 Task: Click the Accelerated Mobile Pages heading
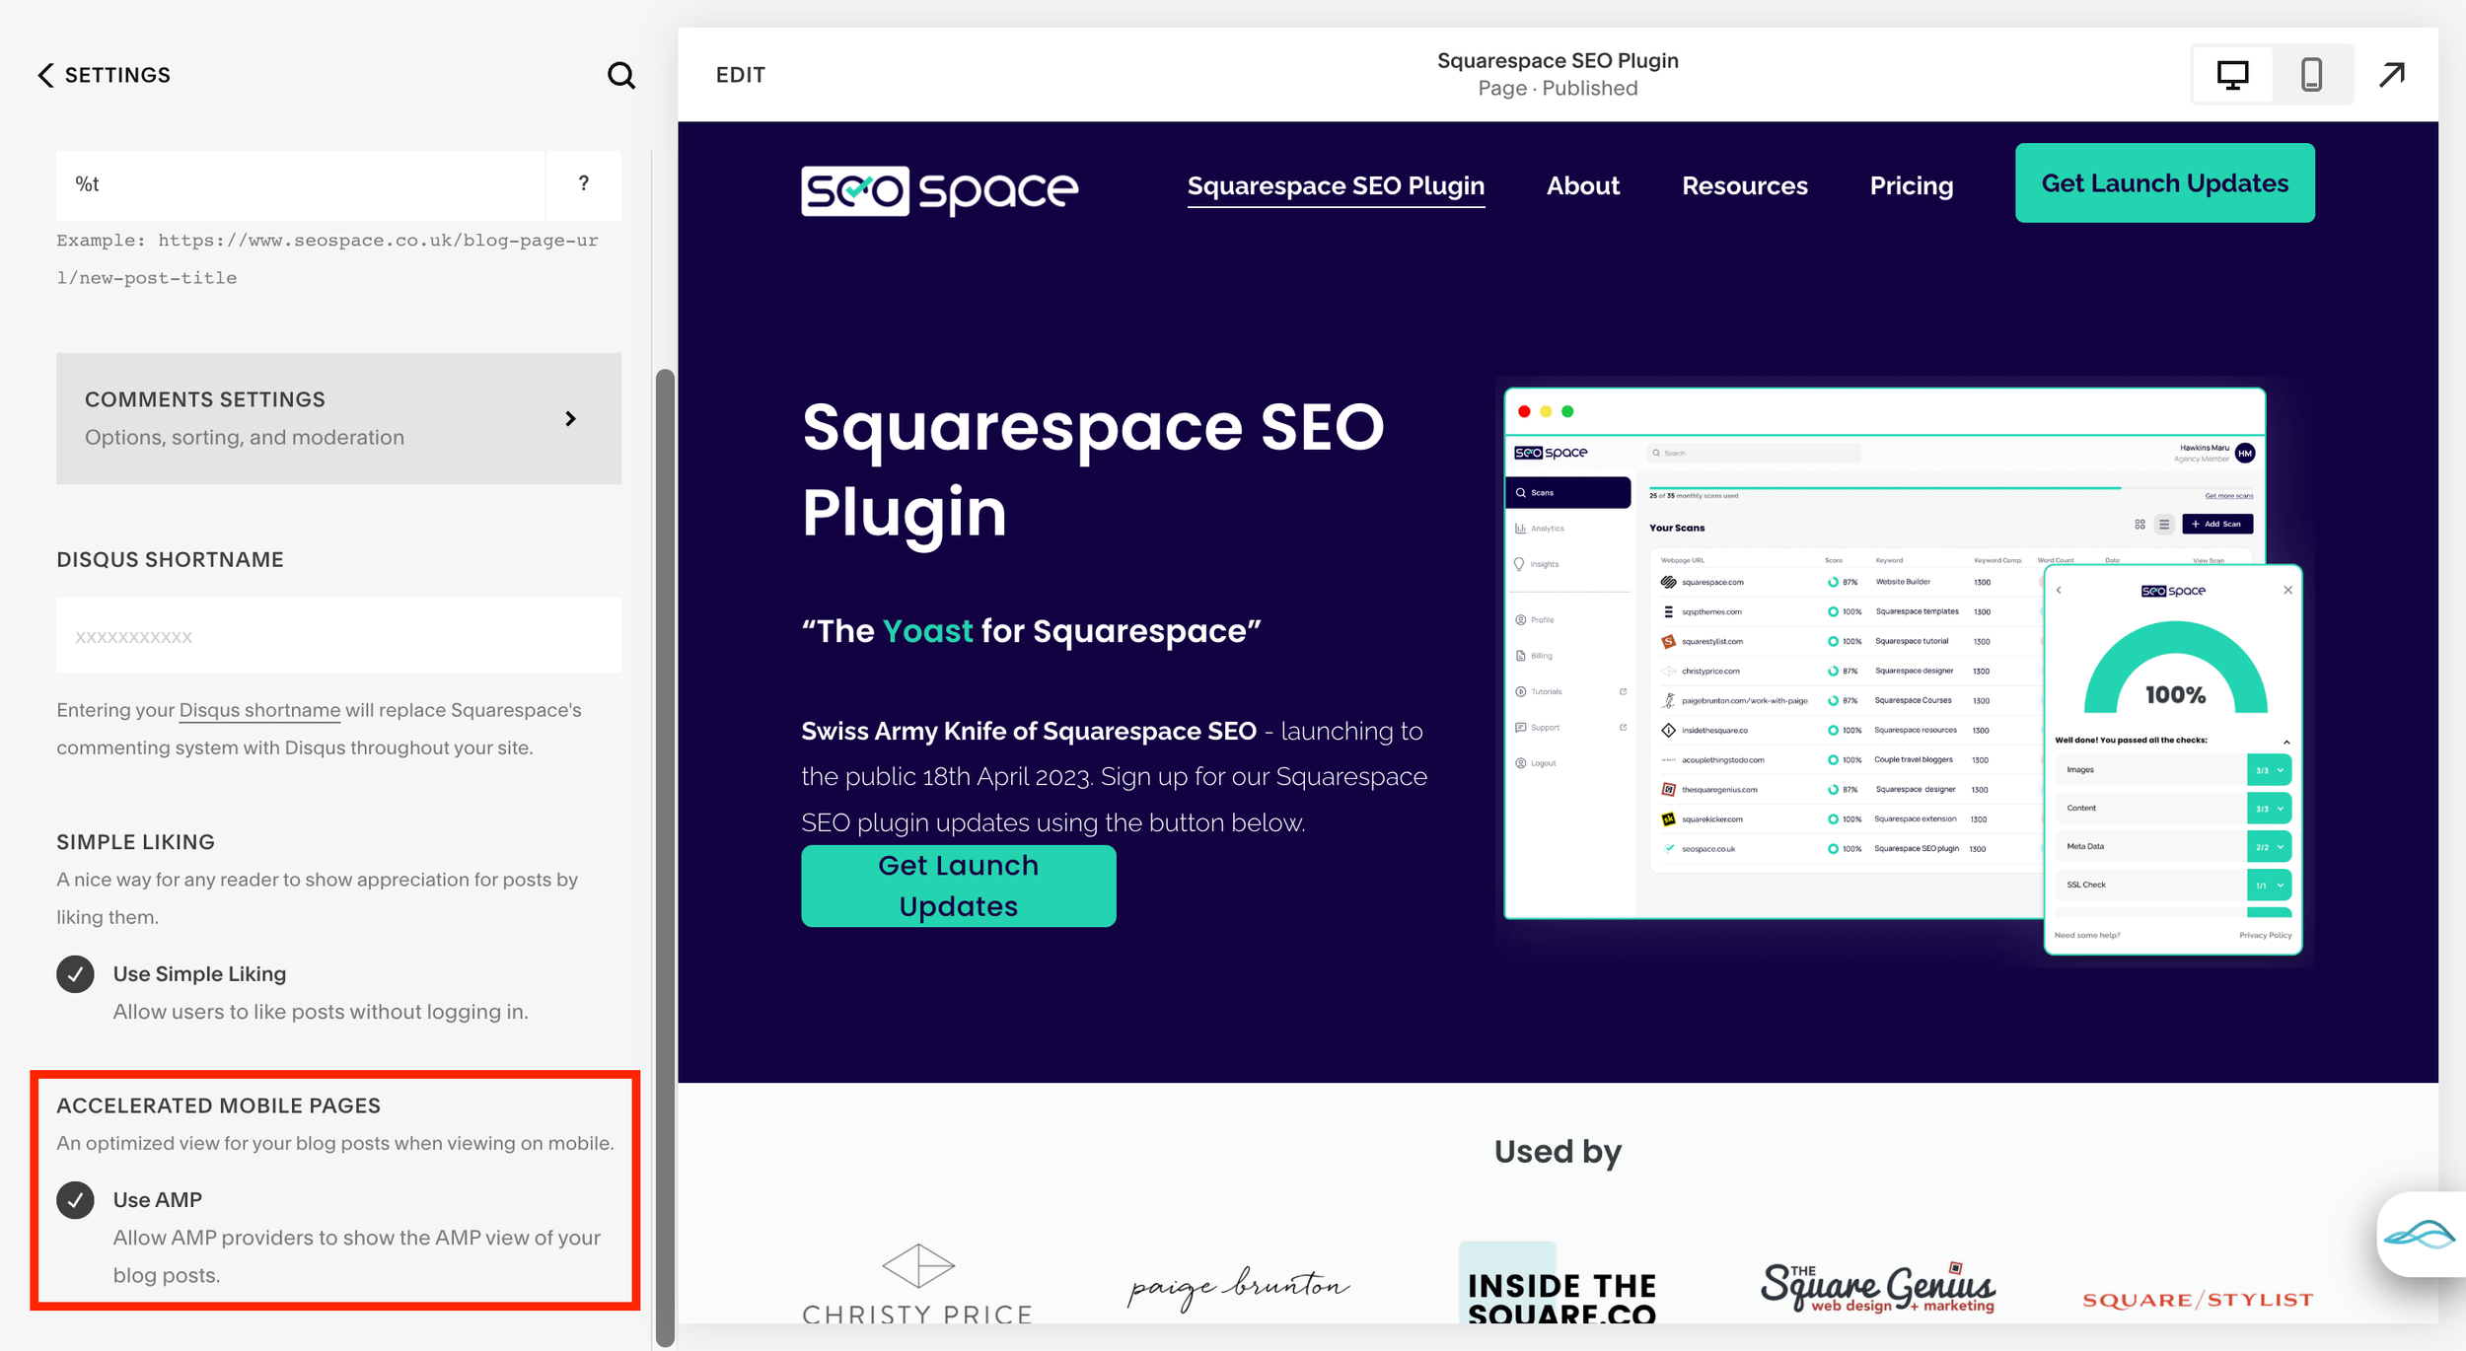pyautogui.click(x=218, y=1105)
